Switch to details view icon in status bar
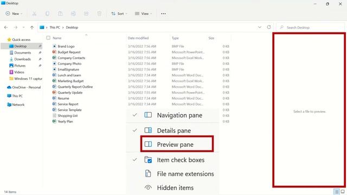347x195 pixels. (336, 191)
